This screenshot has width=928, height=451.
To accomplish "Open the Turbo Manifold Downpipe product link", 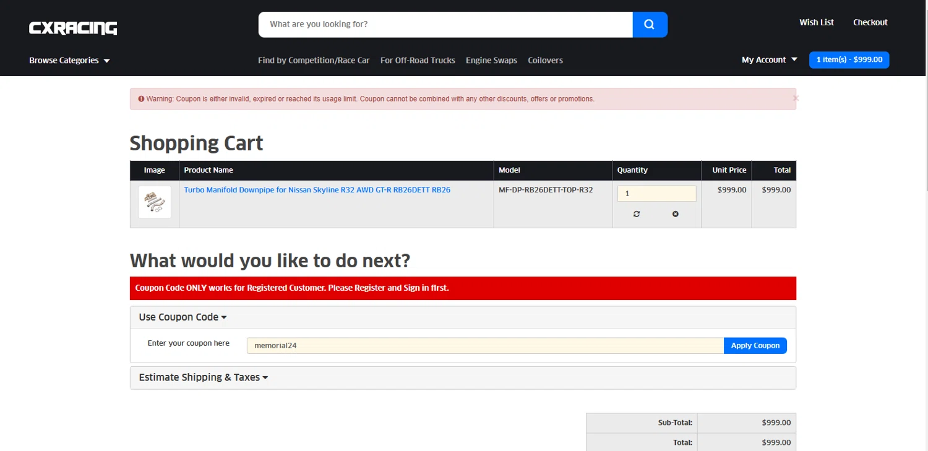I will 317,190.
